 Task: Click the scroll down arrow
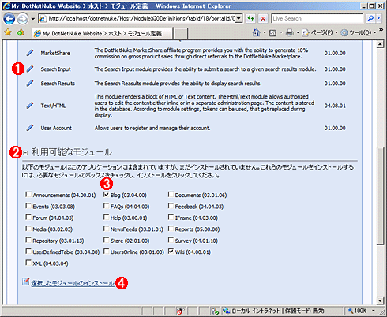[380, 300]
